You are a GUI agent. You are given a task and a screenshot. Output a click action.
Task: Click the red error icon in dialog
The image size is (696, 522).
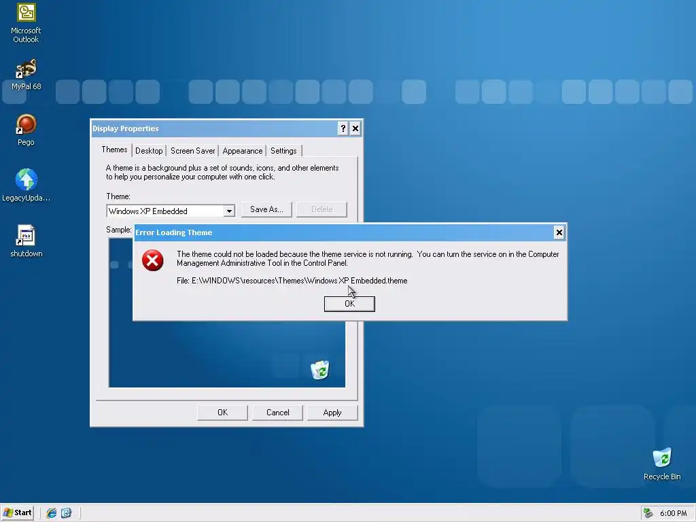coord(153,260)
